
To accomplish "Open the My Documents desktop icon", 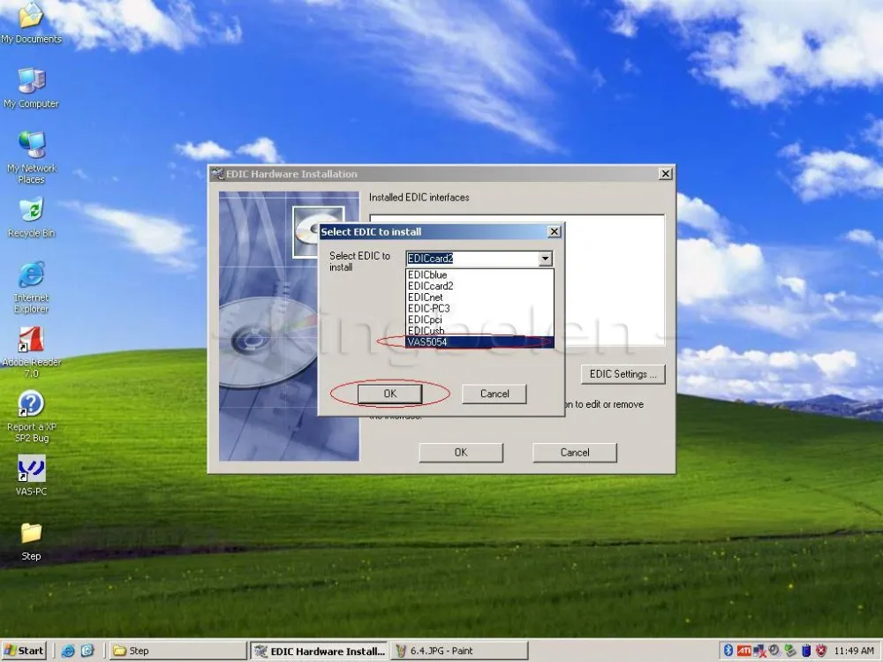I will click(x=31, y=23).
